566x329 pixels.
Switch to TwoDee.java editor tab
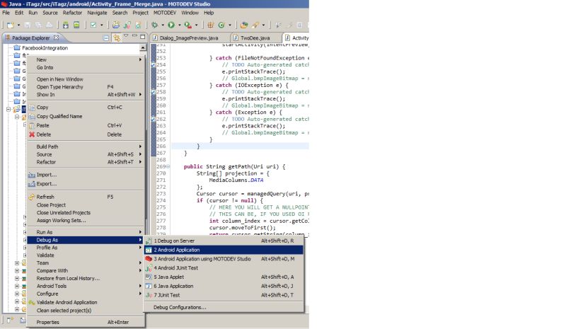pyautogui.click(x=255, y=38)
